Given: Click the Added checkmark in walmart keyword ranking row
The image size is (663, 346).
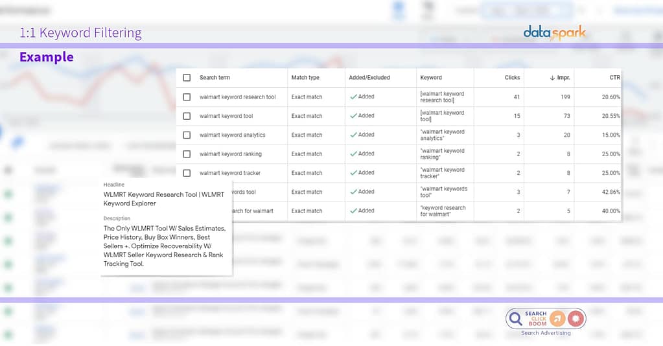Looking at the screenshot, I should (354, 154).
